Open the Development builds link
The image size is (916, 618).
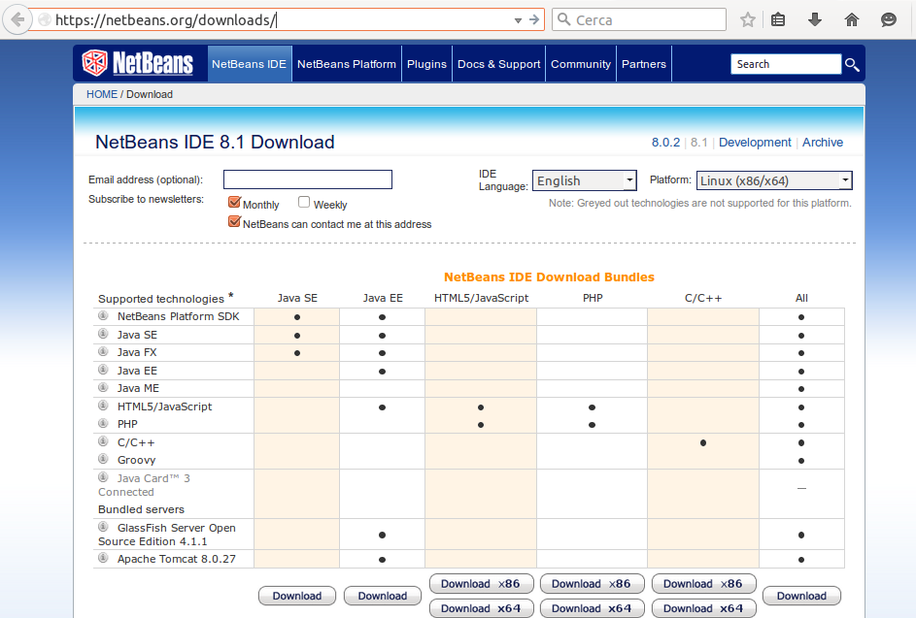click(x=755, y=143)
